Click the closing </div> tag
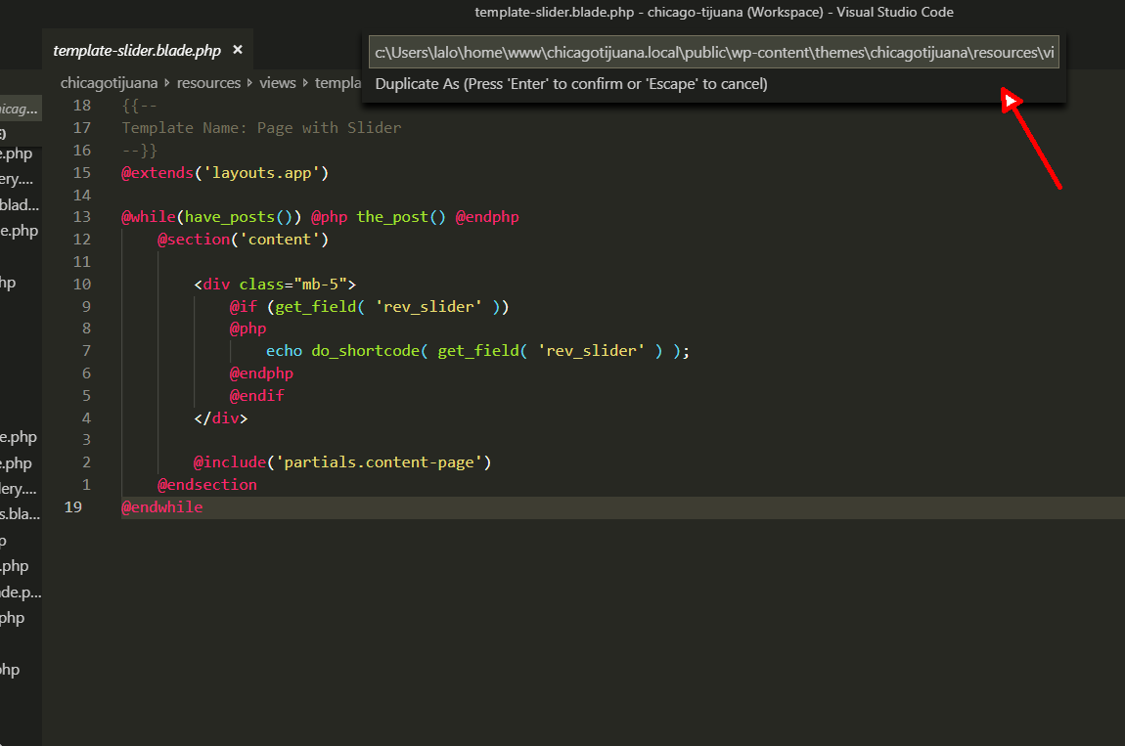This screenshot has height=746, width=1125. (221, 418)
